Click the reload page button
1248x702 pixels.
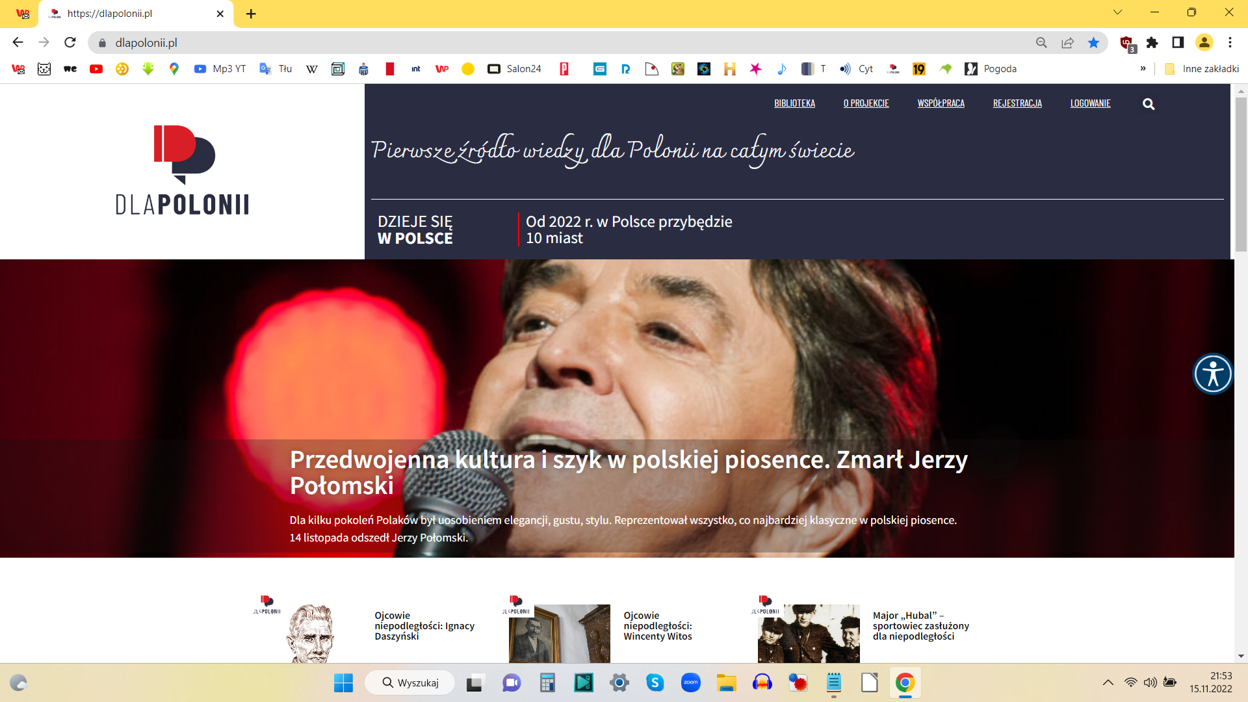point(70,43)
